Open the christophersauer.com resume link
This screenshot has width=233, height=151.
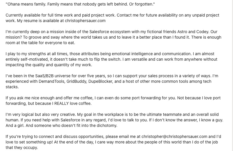click(85, 21)
